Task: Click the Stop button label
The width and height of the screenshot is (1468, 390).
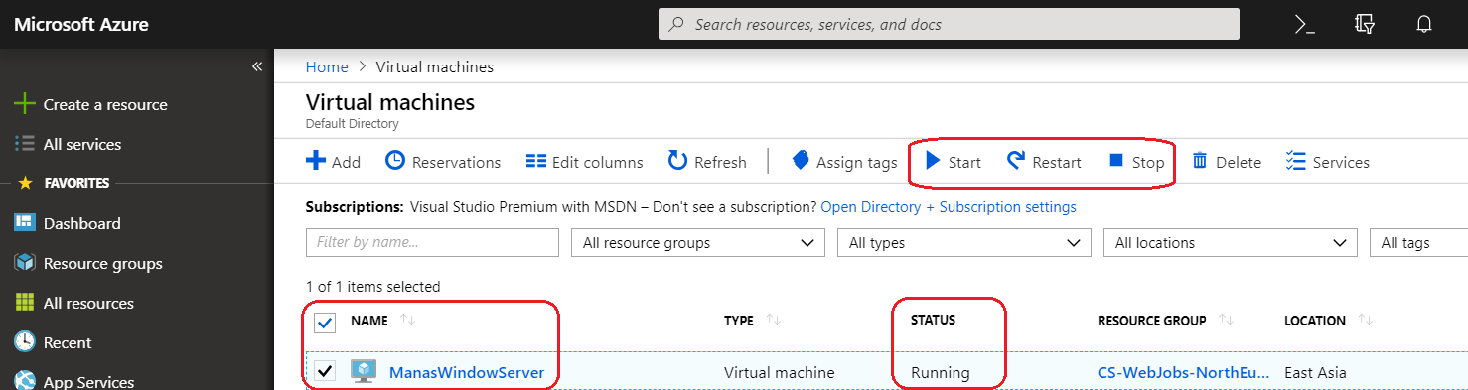Action: pos(1148,162)
